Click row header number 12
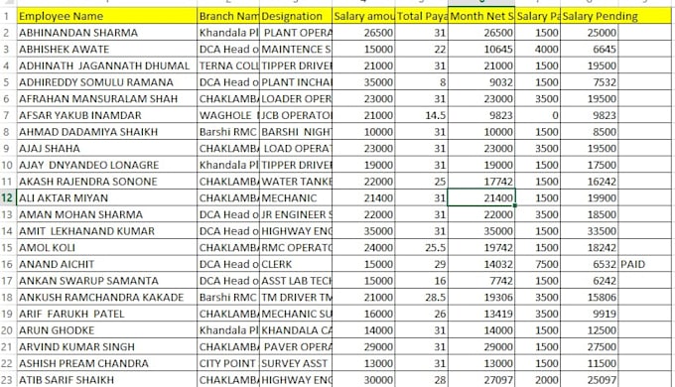This screenshot has width=675, height=387. pyautogui.click(x=7, y=198)
